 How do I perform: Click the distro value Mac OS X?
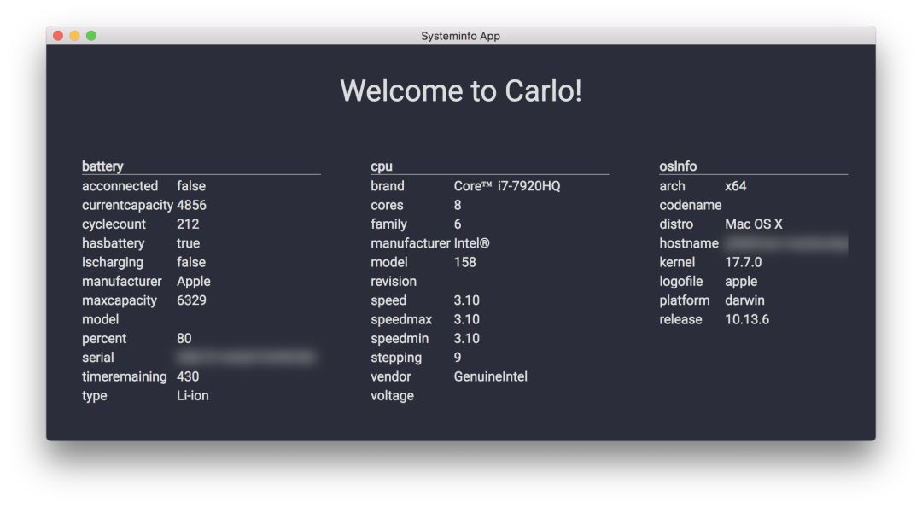click(x=754, y=224)
